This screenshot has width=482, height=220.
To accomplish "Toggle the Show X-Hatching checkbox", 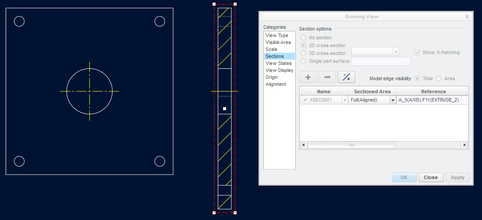I will tap(417, 52).
